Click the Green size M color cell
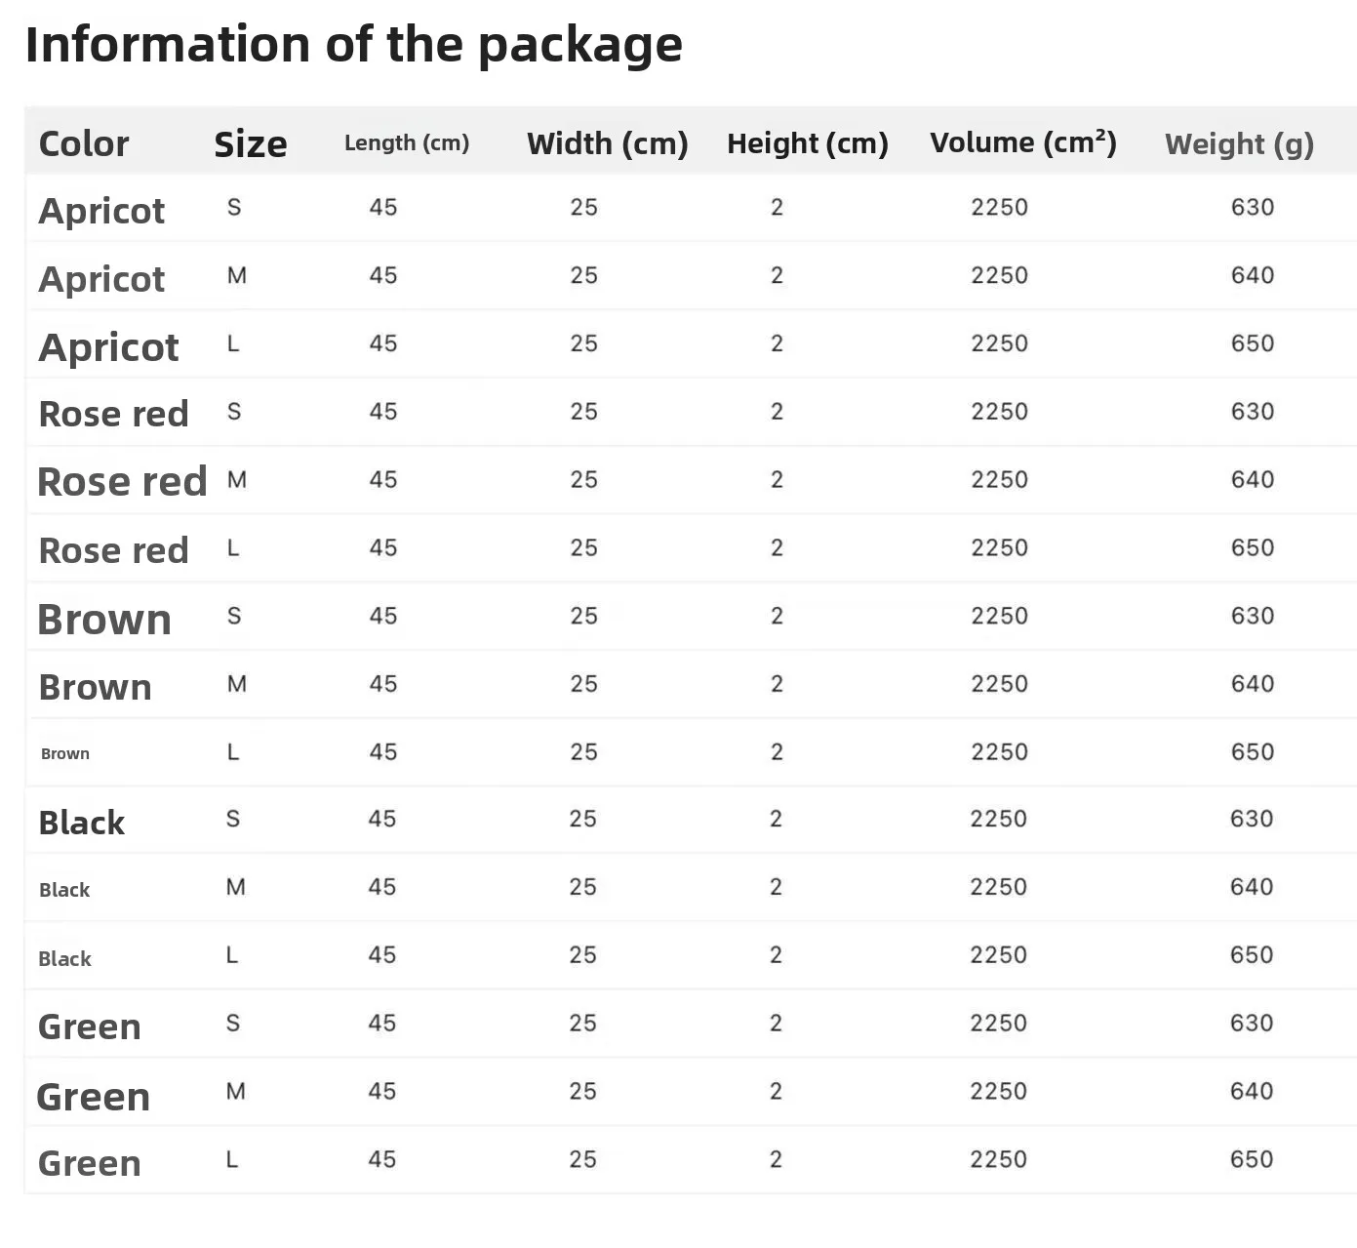 coord(94,1098)
